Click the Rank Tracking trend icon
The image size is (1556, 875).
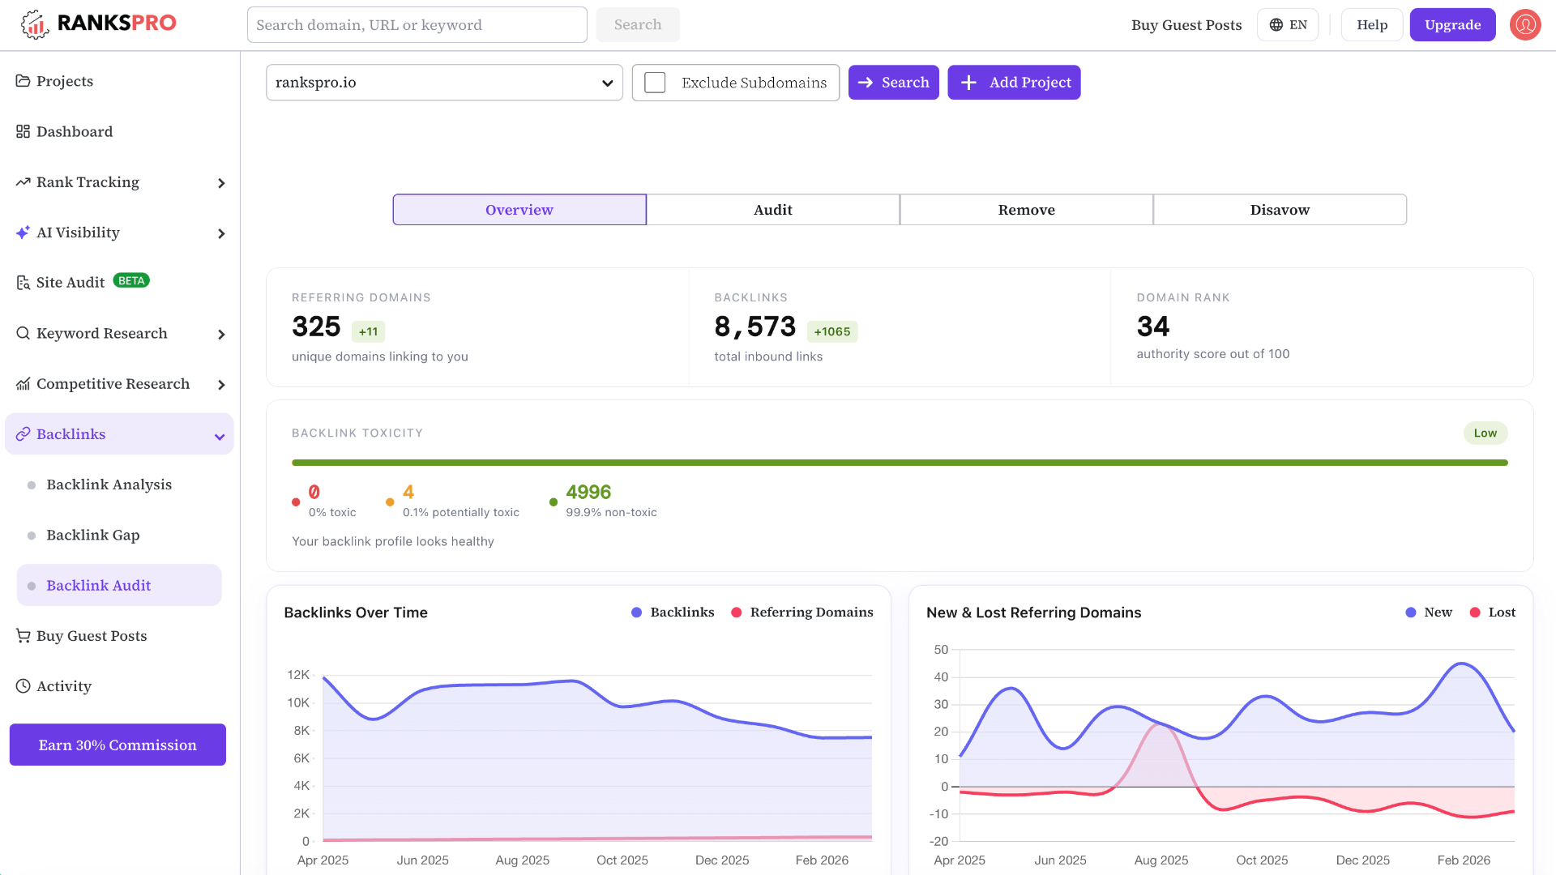click(x=23, y=182)
